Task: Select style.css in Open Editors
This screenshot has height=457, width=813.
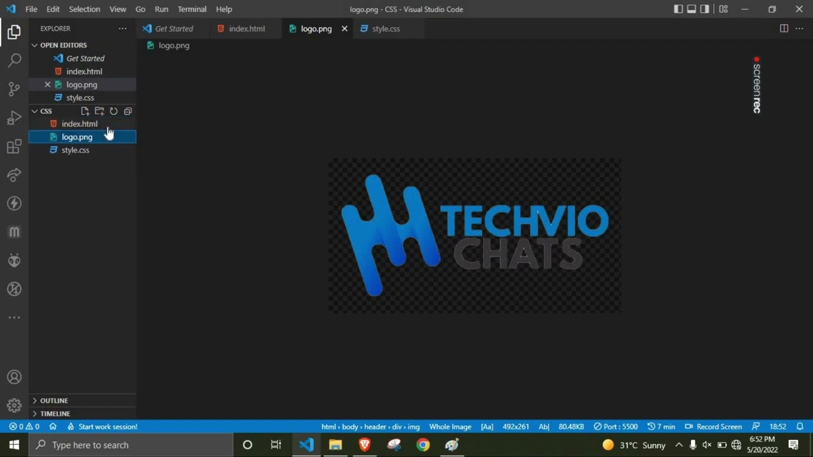Action: point(82,98)
